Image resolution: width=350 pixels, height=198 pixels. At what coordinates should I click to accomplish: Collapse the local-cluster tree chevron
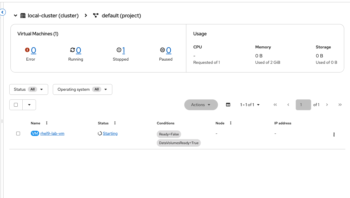click(x=16, y=16)
